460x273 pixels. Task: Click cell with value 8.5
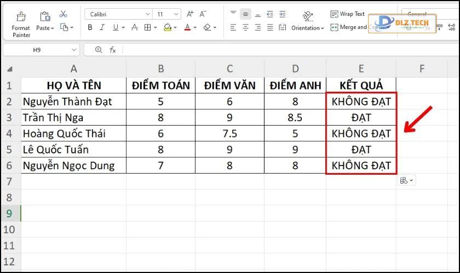pos(295,117)
